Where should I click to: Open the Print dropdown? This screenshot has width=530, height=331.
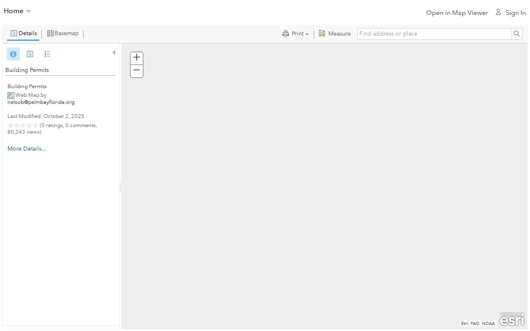[x=296, y=34]
